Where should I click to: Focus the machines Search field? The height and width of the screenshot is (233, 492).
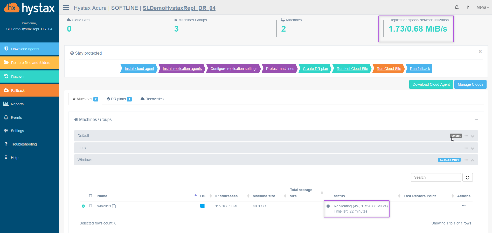point(436,177)
